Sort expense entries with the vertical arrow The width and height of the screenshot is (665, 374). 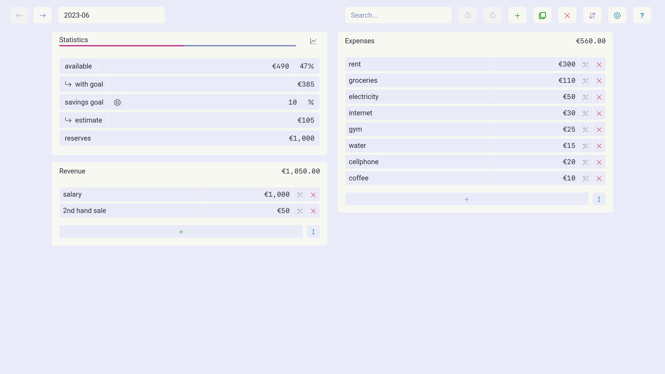599,199
